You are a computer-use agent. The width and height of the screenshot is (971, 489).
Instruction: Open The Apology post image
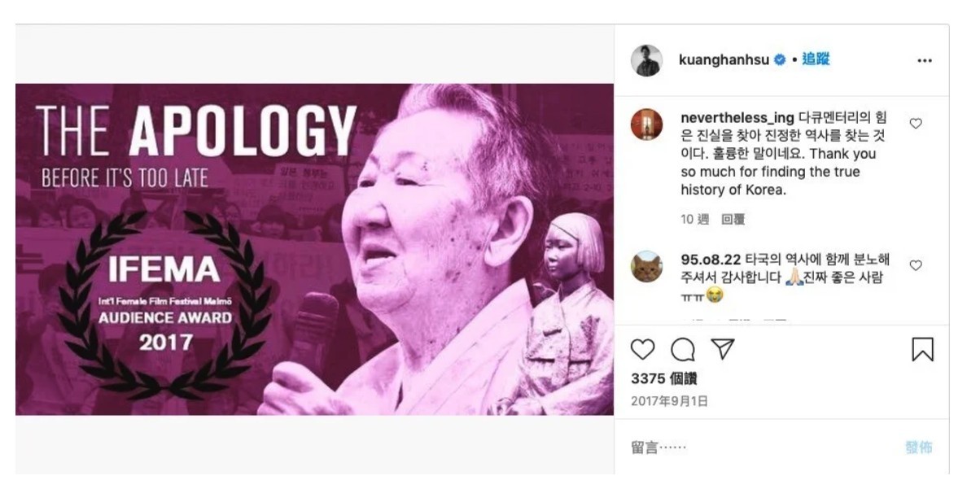(x=315, y=250)
